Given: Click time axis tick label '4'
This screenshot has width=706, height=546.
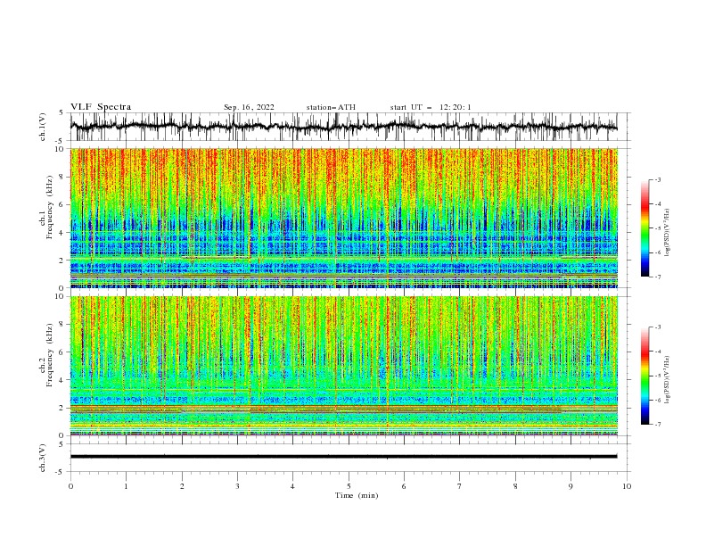Looking at the screenshot, I should pyautogui.click(x=292, y=486).
